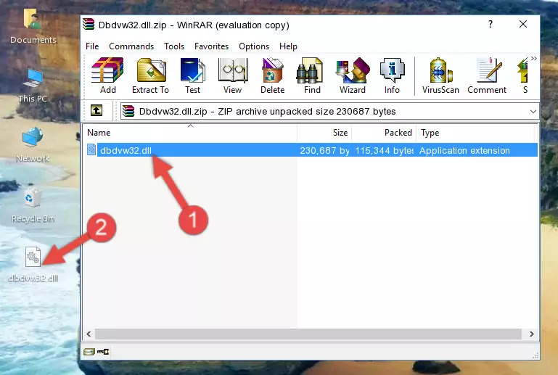Image resolution: width=558 pixels, height=375 pixels.
Task: Sort by the Size column header
Action: pyautogui.click(x=324, y=133)
